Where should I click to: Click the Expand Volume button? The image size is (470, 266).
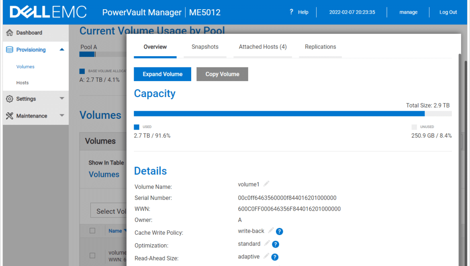(x=162, y=74)
